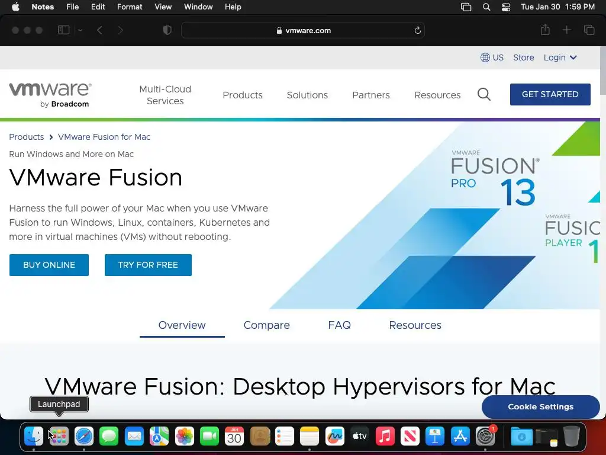Go back with Safari back arrow
This screenshot has width=606, height=455.
click(99, 30)
